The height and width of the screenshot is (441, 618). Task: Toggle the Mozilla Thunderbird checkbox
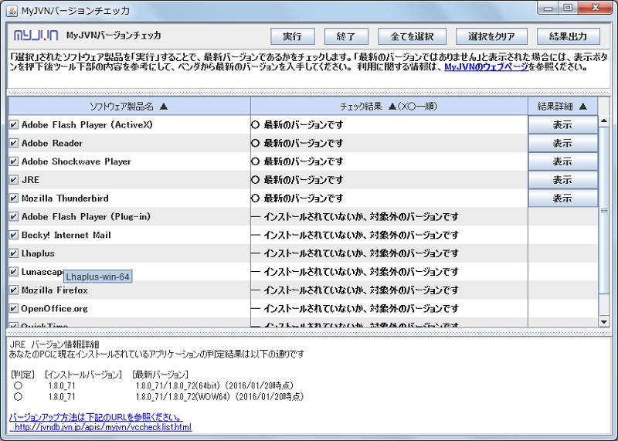click(14, 198)
